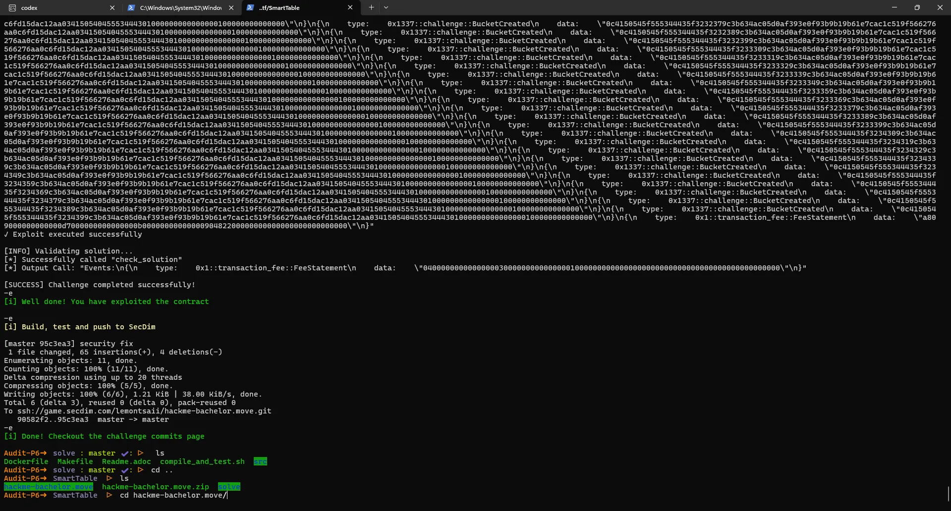This screenshot has height=511, width=951.
Task: Click the terminal scrollbar thumb on right edge
Action: [948, 494]
